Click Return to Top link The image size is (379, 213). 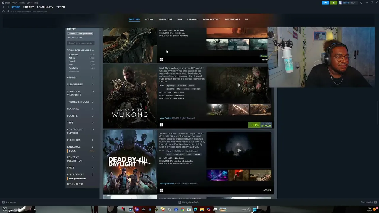[75, 184]
